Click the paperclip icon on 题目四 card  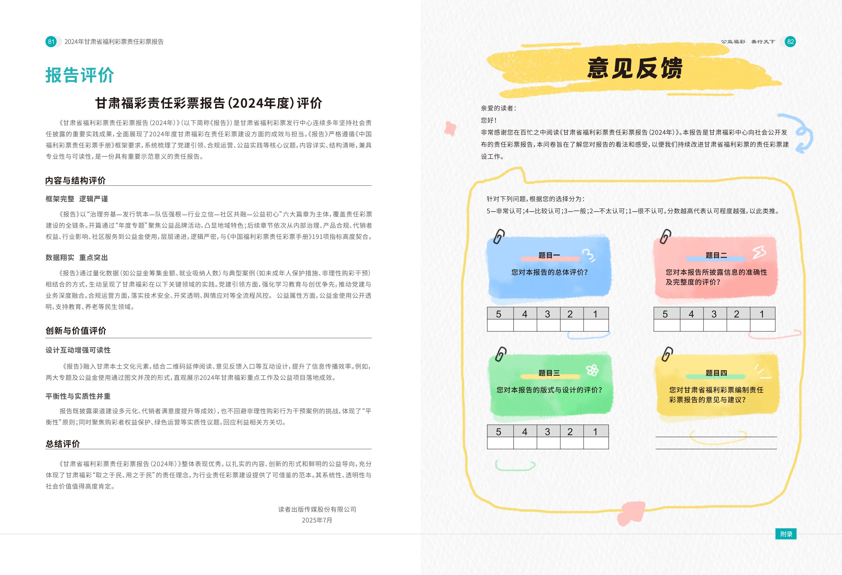pos(667,354)
